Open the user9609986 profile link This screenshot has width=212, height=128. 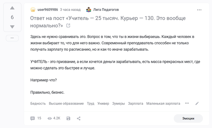tap(48, 10)
